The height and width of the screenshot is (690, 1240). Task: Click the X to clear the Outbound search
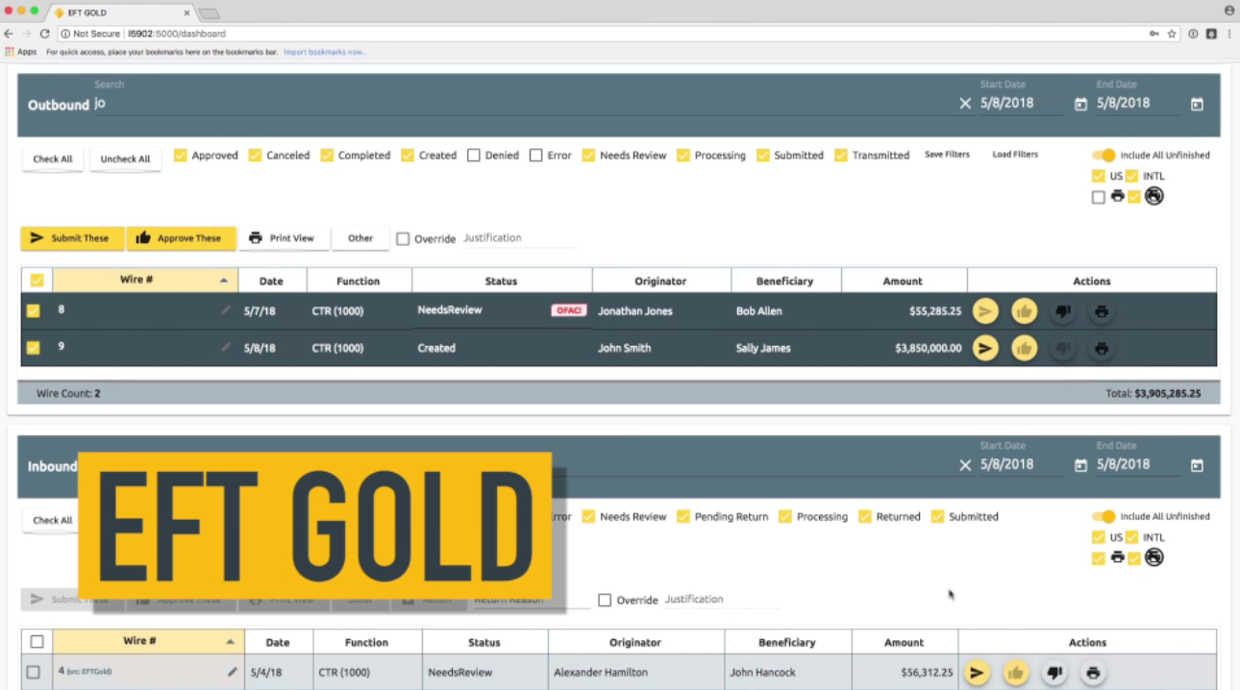[x=965, y=104]
